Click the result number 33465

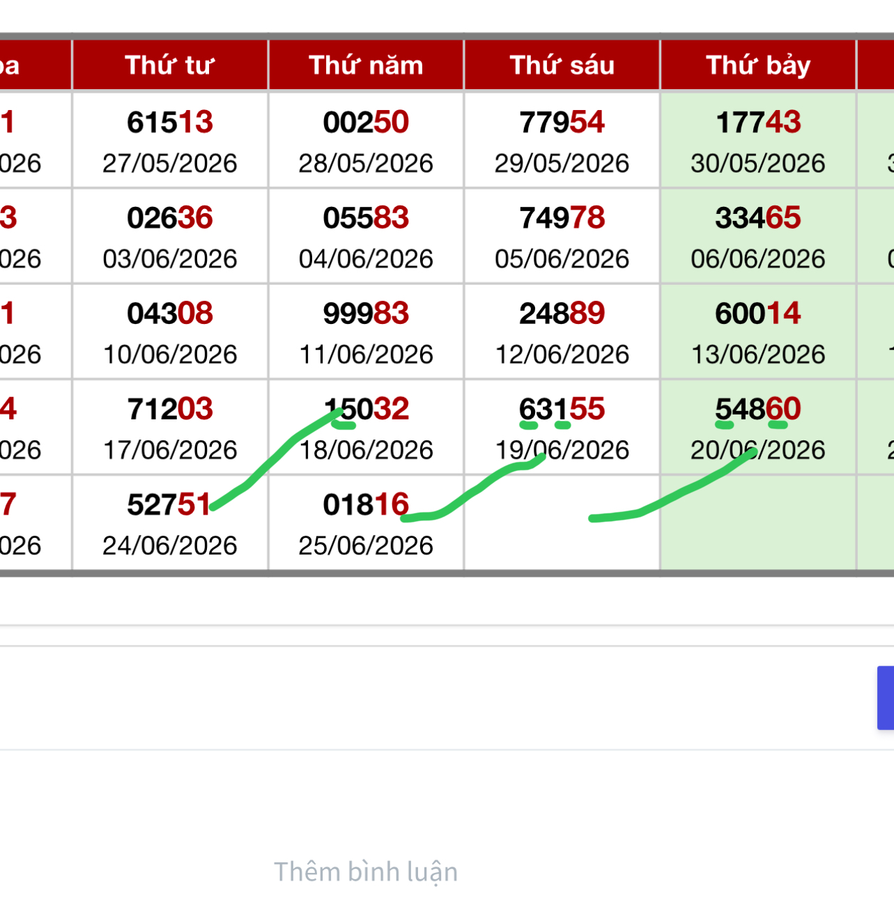758,218
